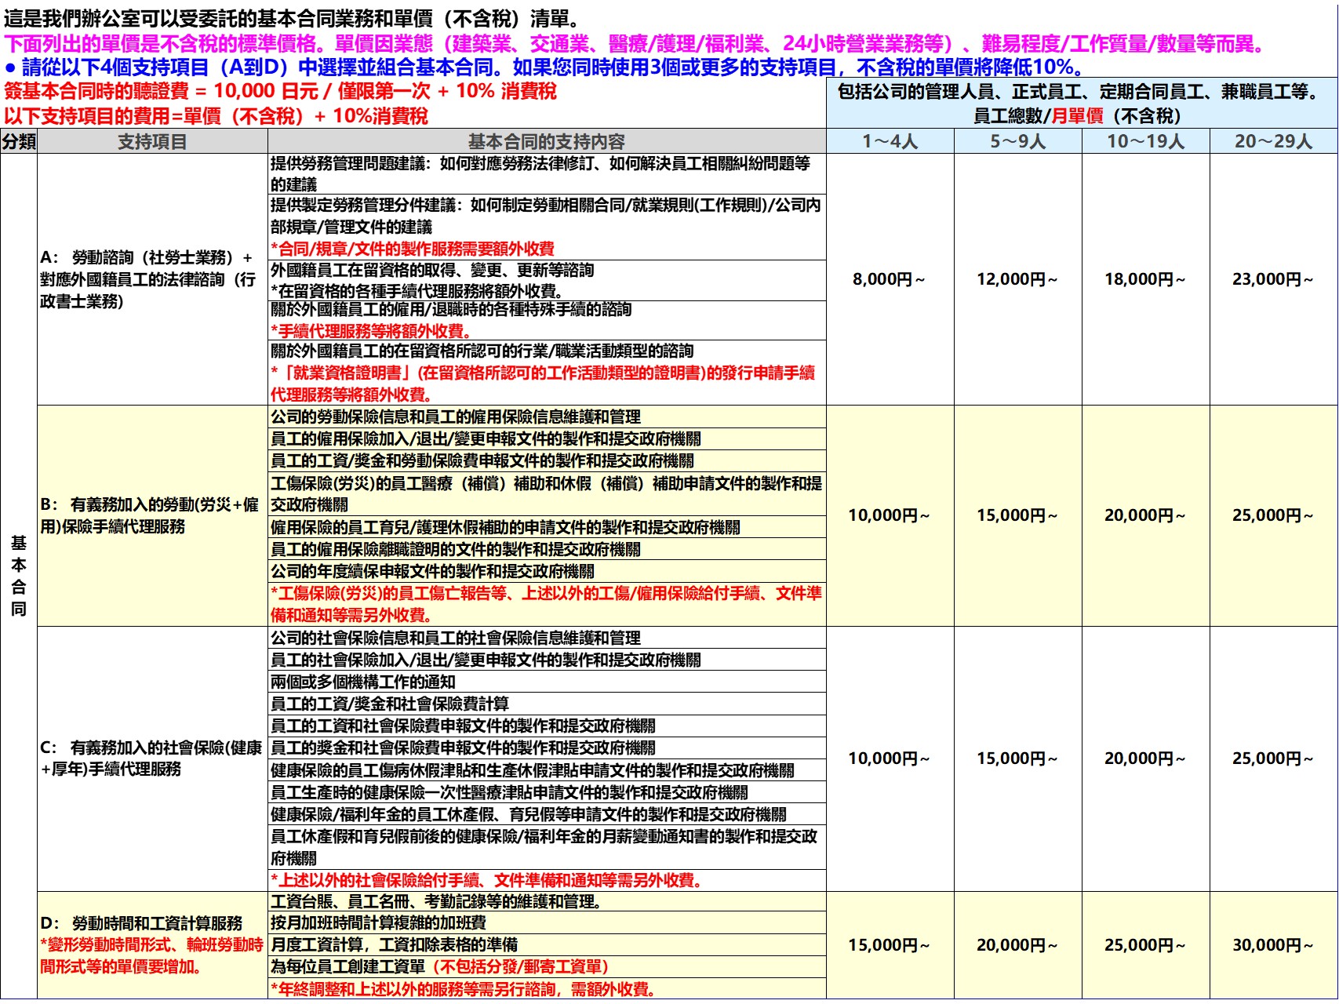Click the 20～29人 column header
Viewport: 1339px width, 1004px height.
(1273, 142)
